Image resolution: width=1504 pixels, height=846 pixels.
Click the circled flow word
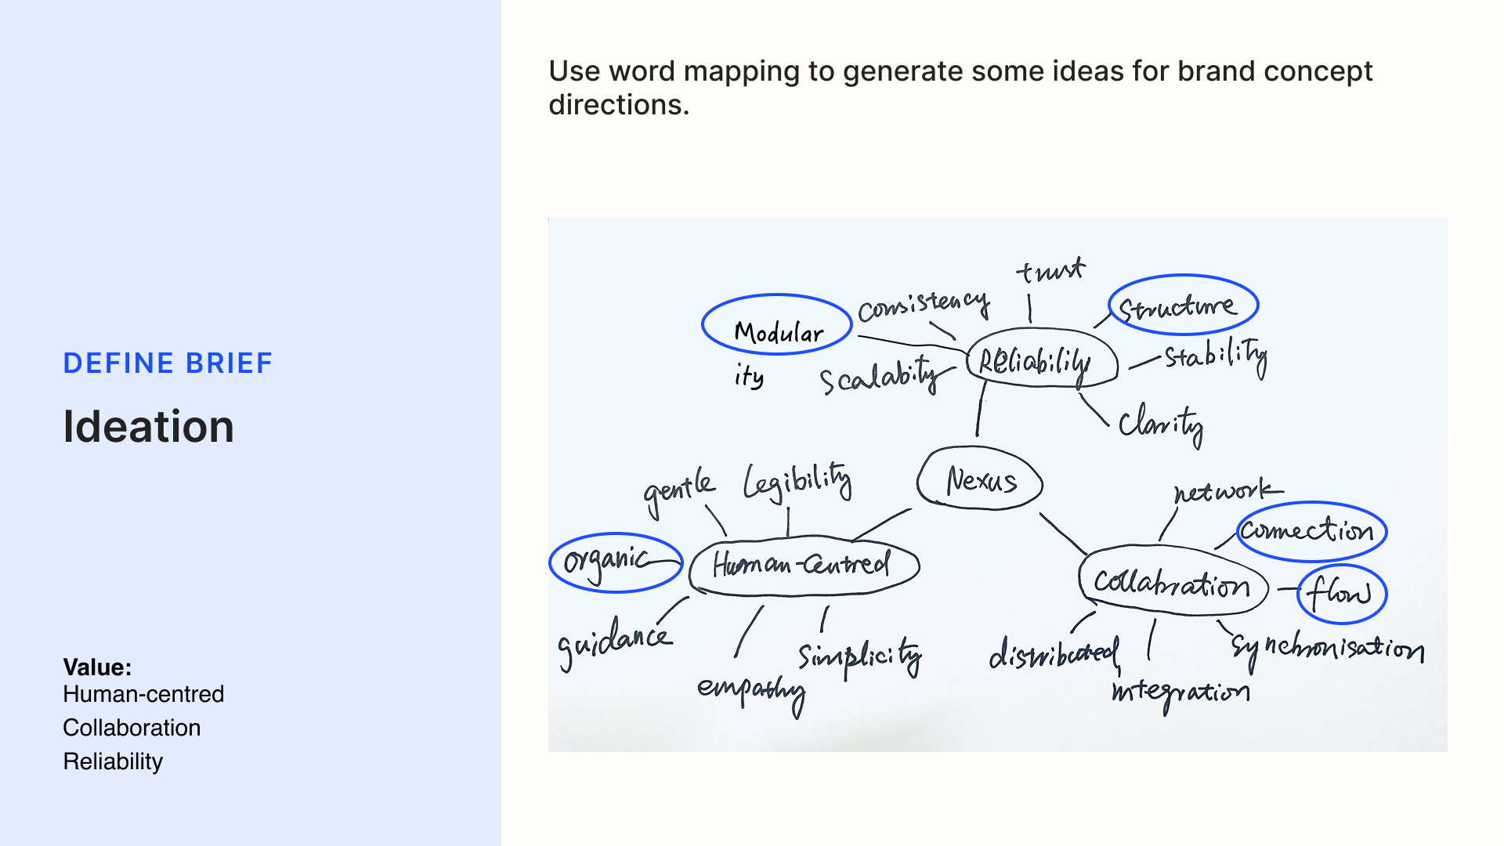click(1342, 594)
